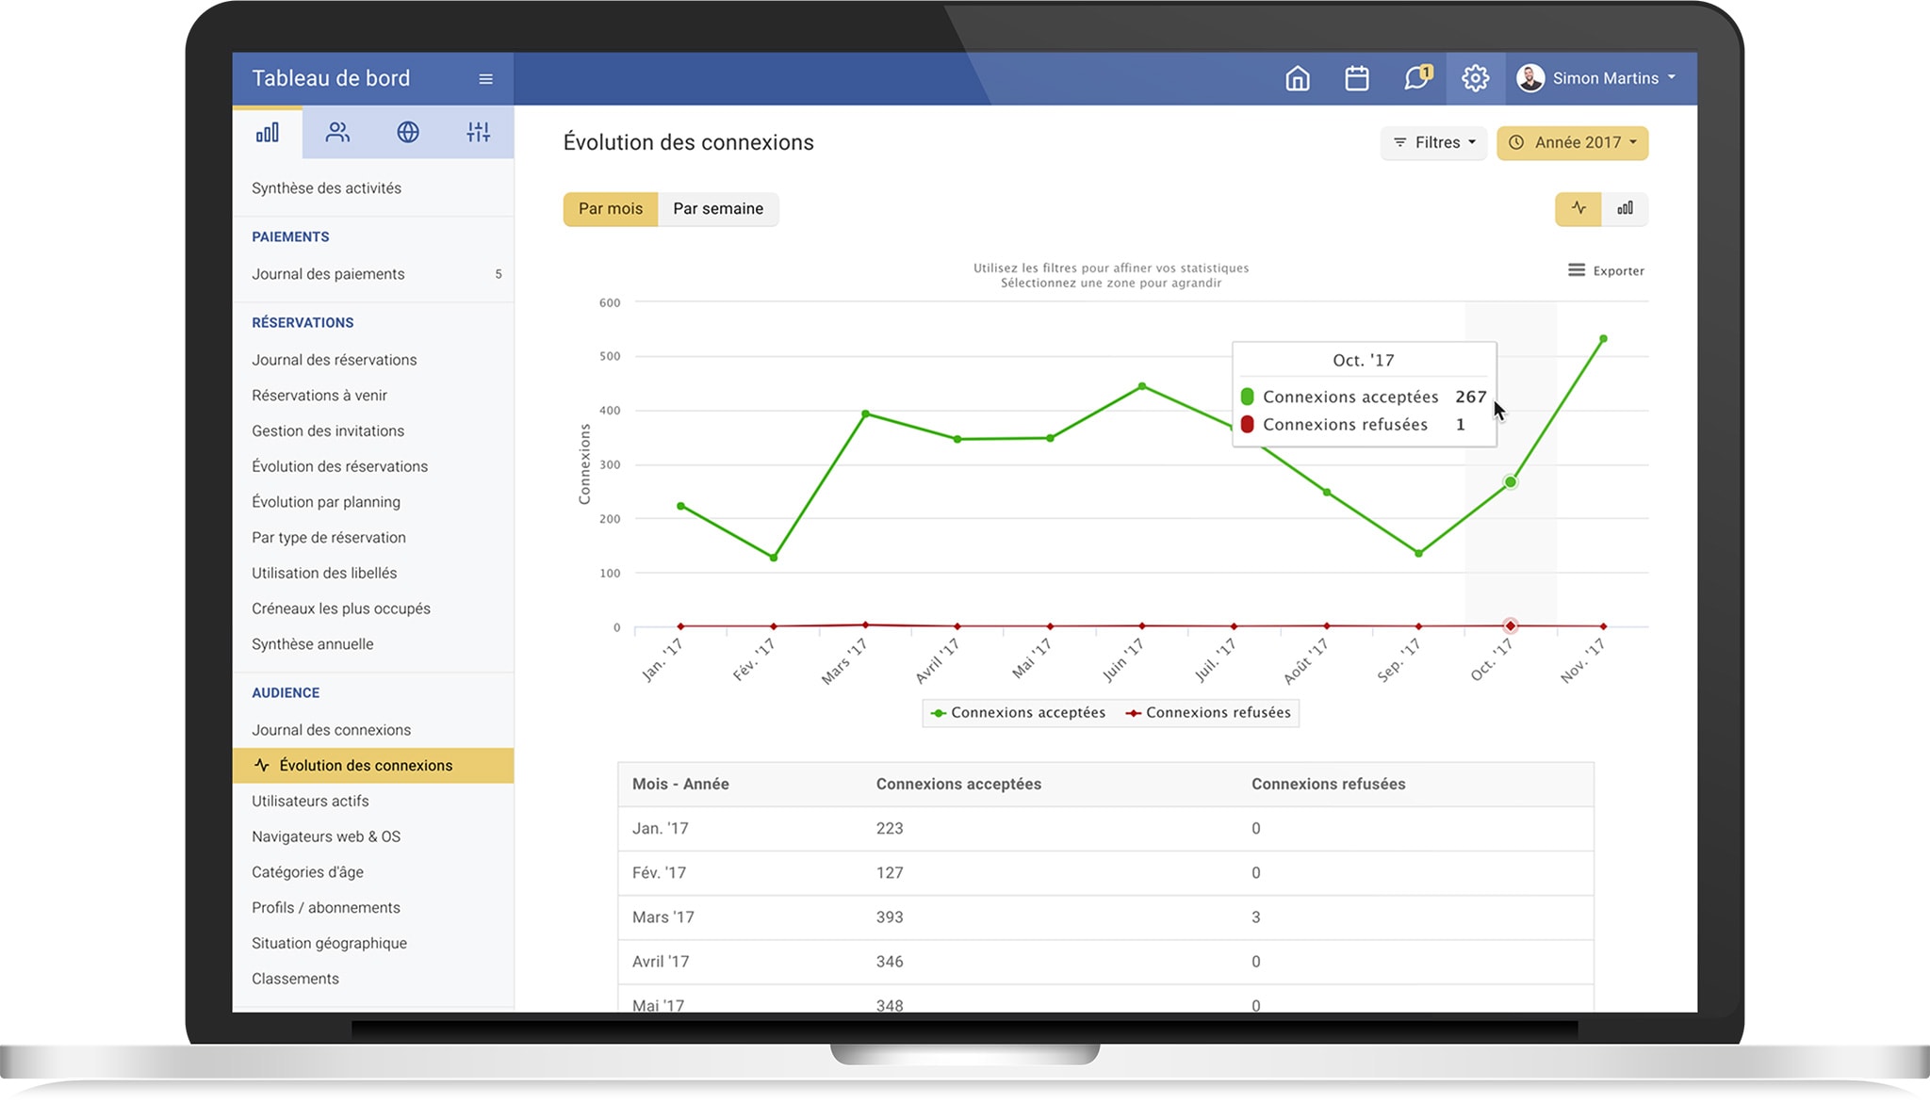This screenshot has height=1103, width=1930.
Task: Click the home icon in header
Action: [1298, 78]
